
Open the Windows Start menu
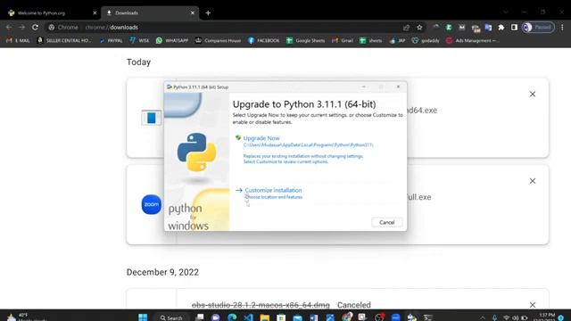[x=143, y=317]
